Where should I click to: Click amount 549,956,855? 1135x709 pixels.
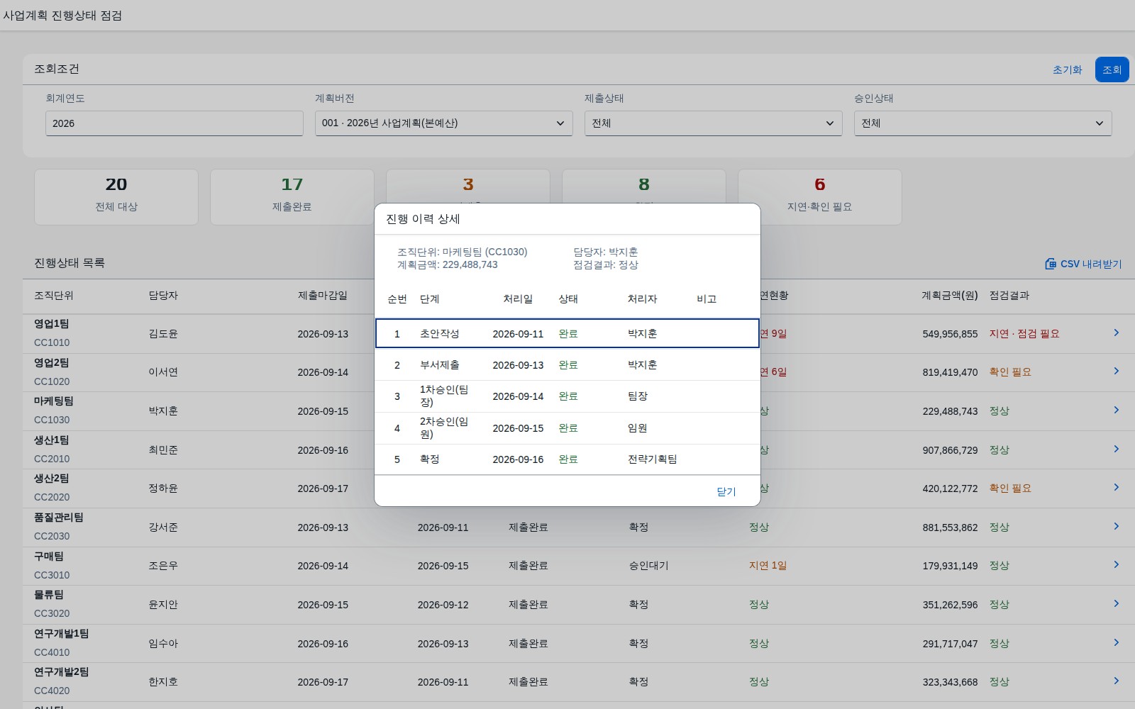(x=950, y=334)
